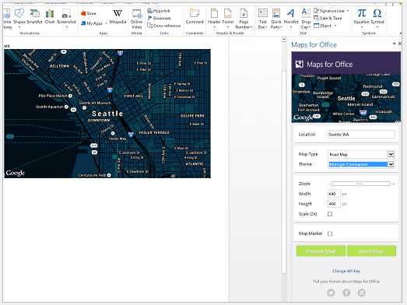Open the Equation tool
The width and height of the screenshot is (407, 305).
coord(361,16)
